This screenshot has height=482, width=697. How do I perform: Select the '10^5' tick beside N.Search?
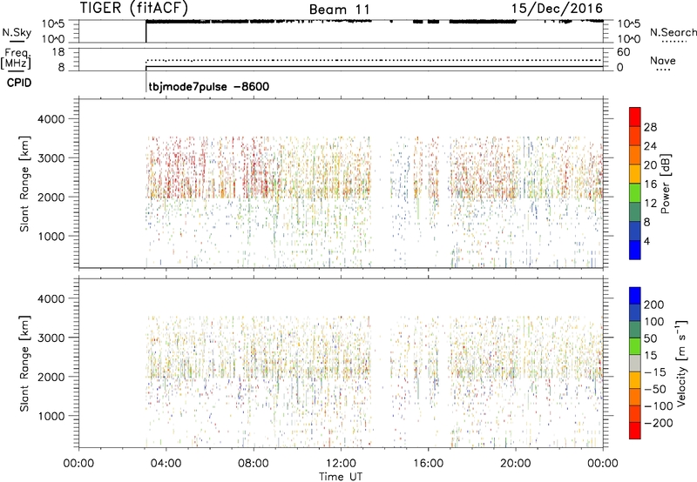(628, 24)
